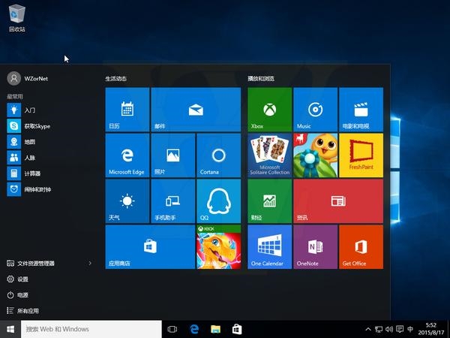Viewport: 450px width, 338px height.
Task: Open File Explorer from the taskbar
Action: click(215, 329)
